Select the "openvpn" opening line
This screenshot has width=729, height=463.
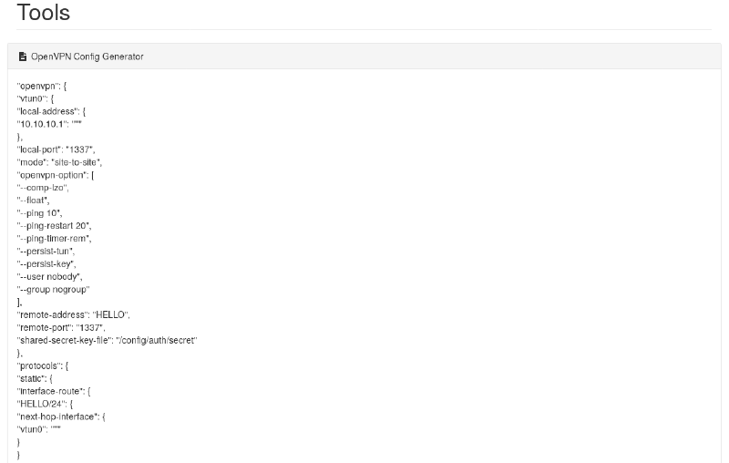(42, 86)
